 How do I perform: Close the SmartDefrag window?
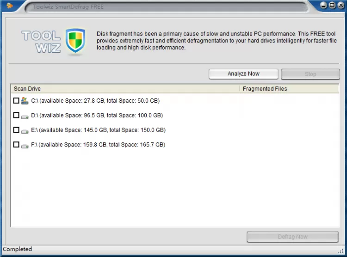click(x=341, y=5)
